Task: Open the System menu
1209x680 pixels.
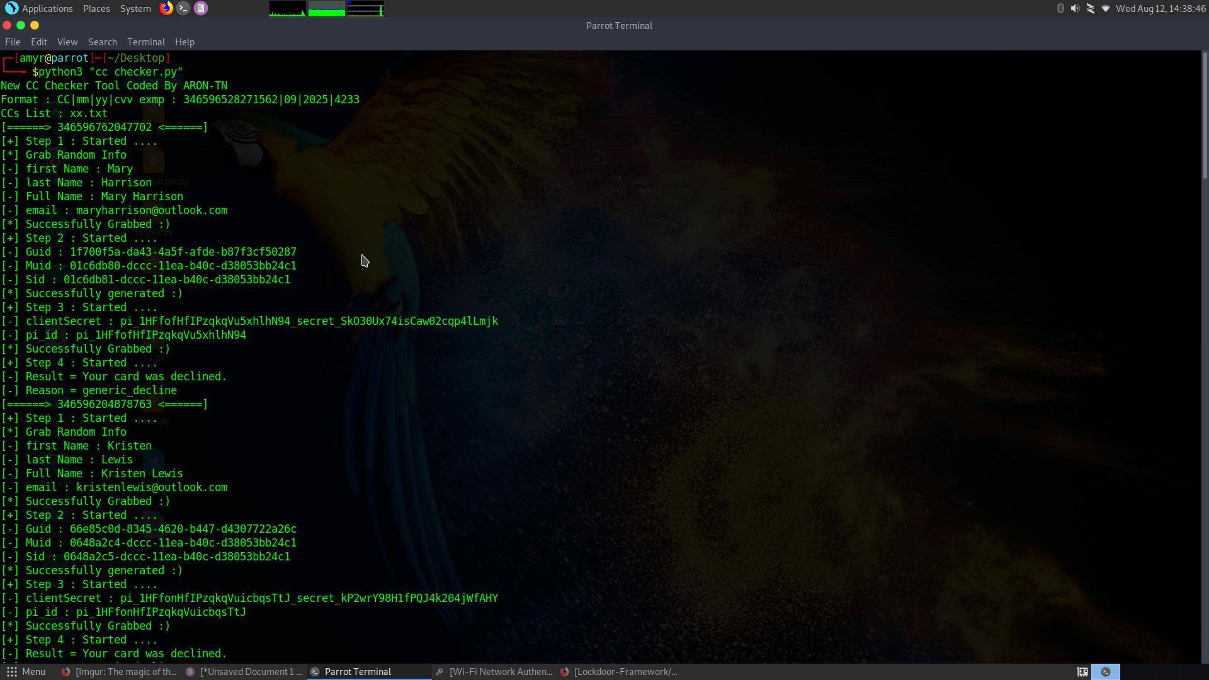Action: pos(135,8)
